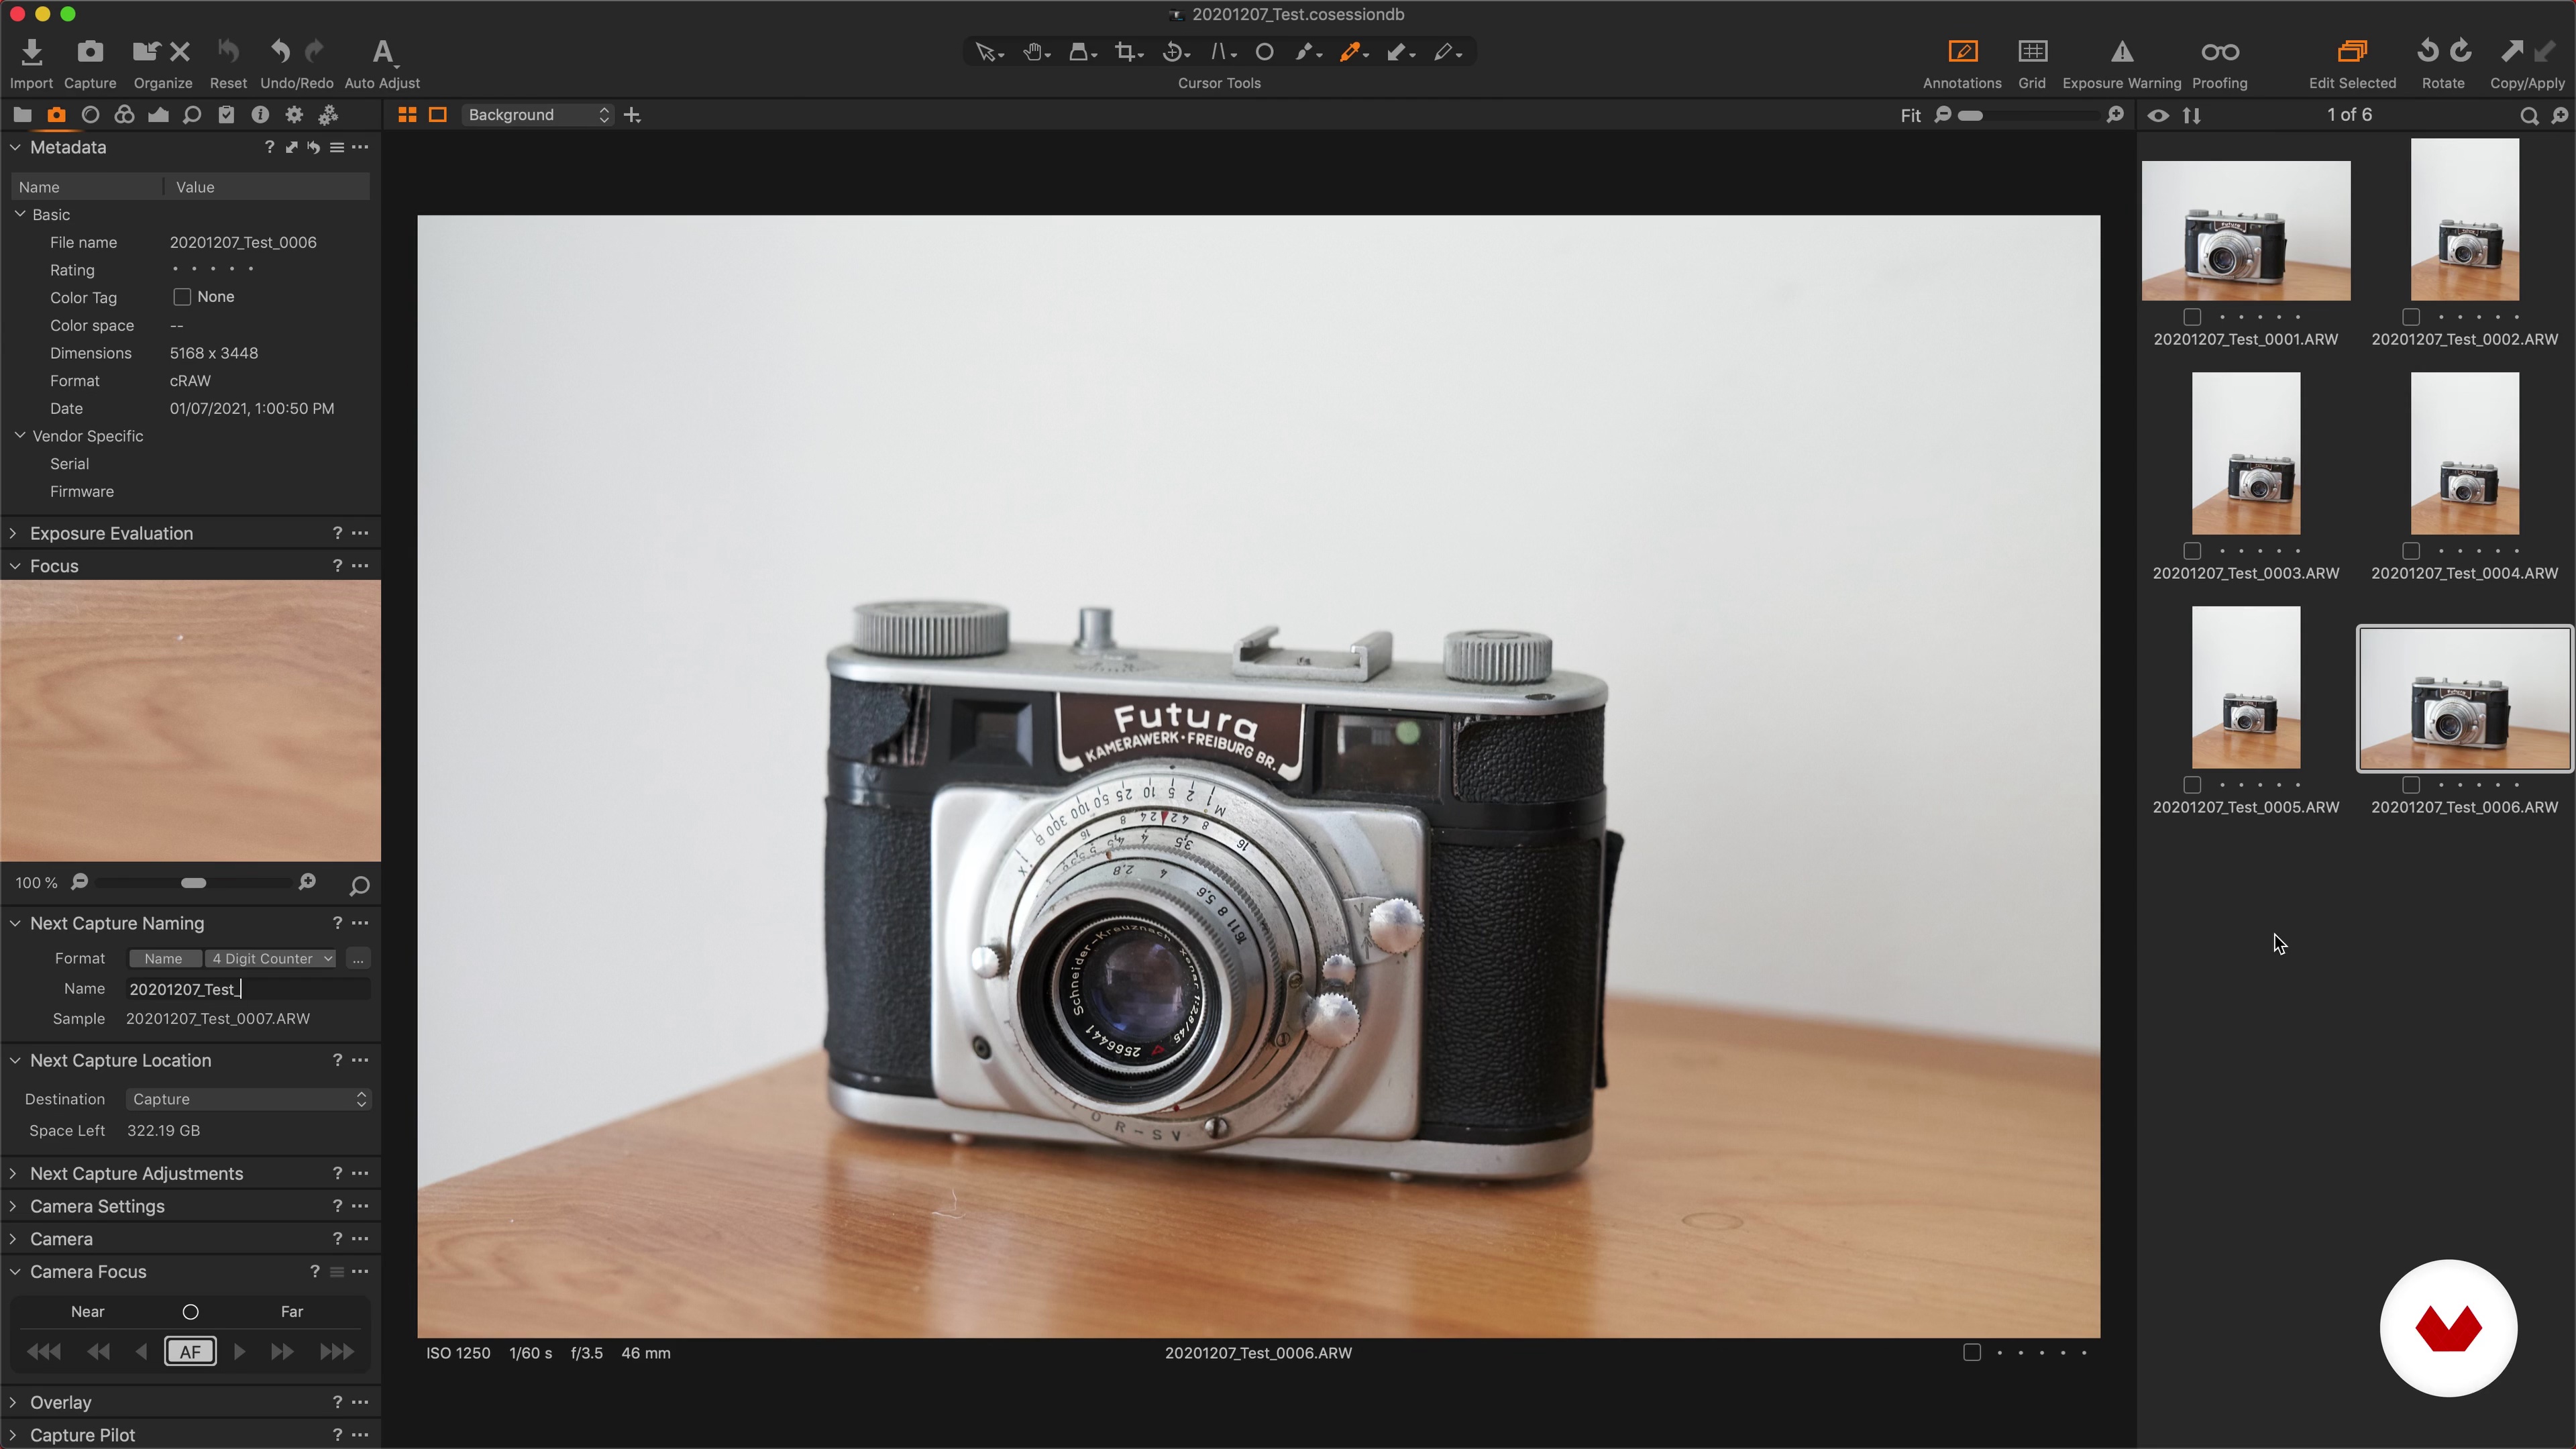Click the Import toolbar icon
2576x1449 pixels.
[x=31, y=52]
